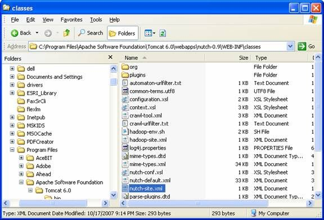Click folder tree scroll up arrow
The height and width of the screenshot is (220, 324).
pyautogui.click(x=114, y=69)
